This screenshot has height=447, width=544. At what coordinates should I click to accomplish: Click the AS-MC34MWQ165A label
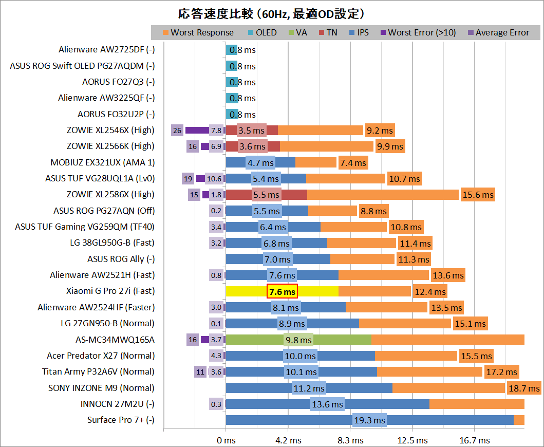pyautogui.click(x=115, y=340)
